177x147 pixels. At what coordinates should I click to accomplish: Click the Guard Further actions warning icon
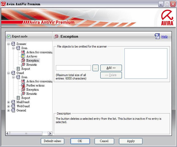pyautogui.click(x=23, y=85)
